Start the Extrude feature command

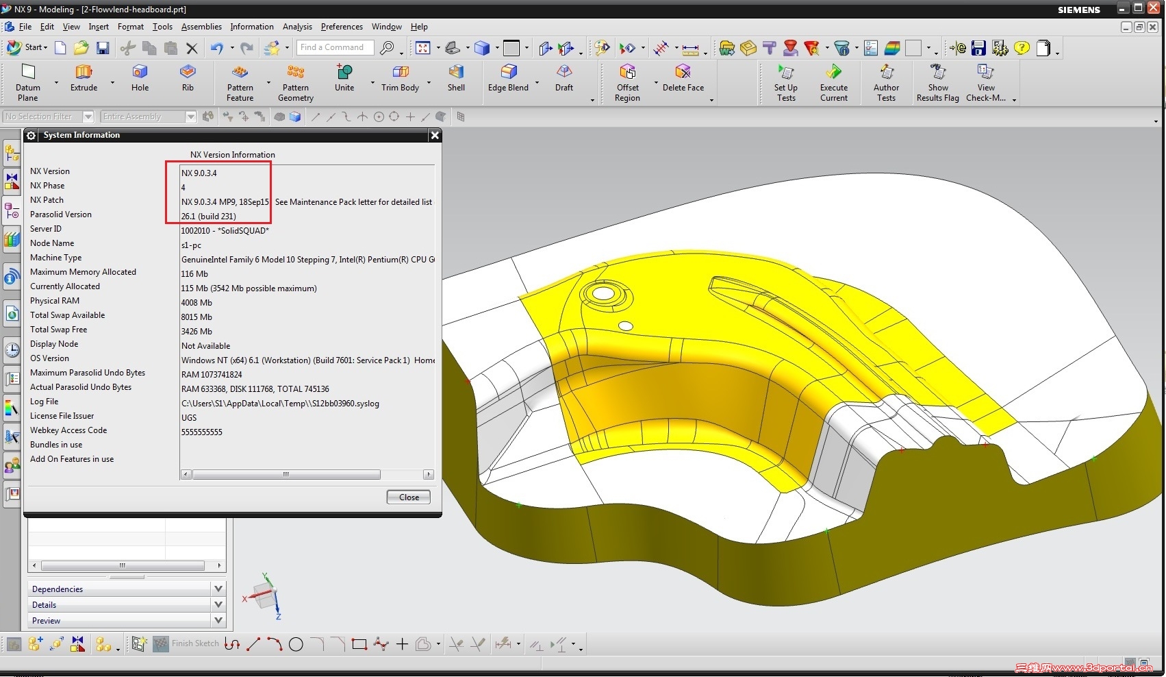click(x=84, y=78)
